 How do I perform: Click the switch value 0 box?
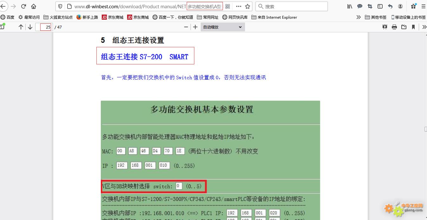(179, 186)
